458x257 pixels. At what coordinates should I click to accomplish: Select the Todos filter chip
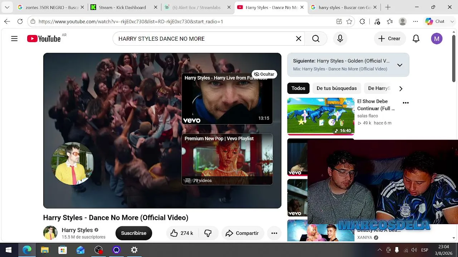(x=298, y=88)
